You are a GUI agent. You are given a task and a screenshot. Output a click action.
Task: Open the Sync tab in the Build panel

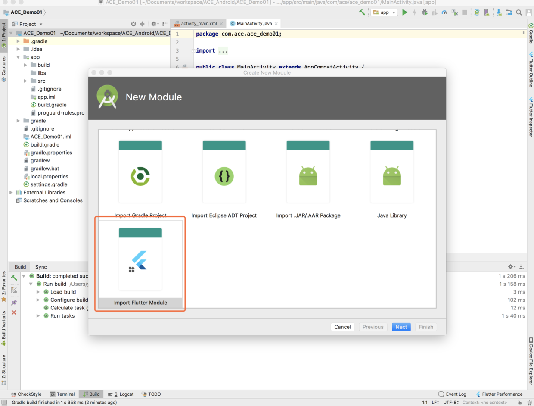point(41,267)
